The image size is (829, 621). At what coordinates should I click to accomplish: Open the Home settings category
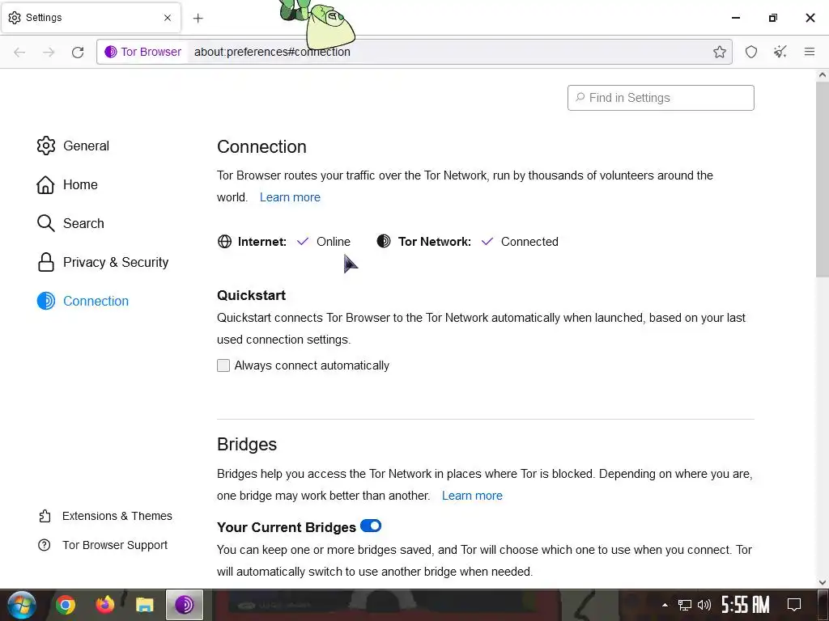pyautogui.click(x=68, y=185)
